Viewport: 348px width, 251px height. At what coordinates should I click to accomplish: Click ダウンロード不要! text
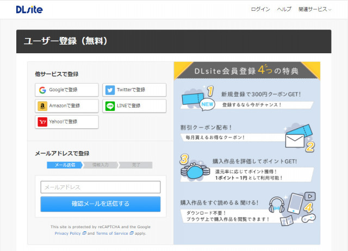pos(206,213)
